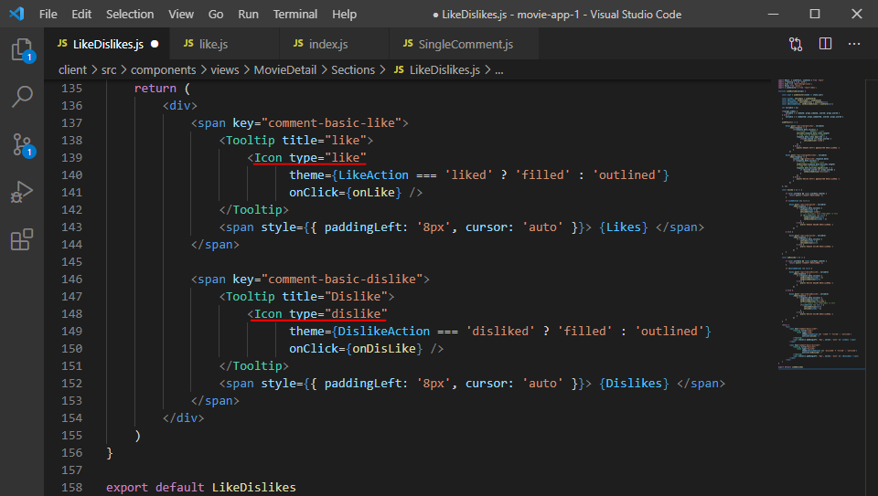
Task: Open the Extensions view
Action: pos(22,239)
